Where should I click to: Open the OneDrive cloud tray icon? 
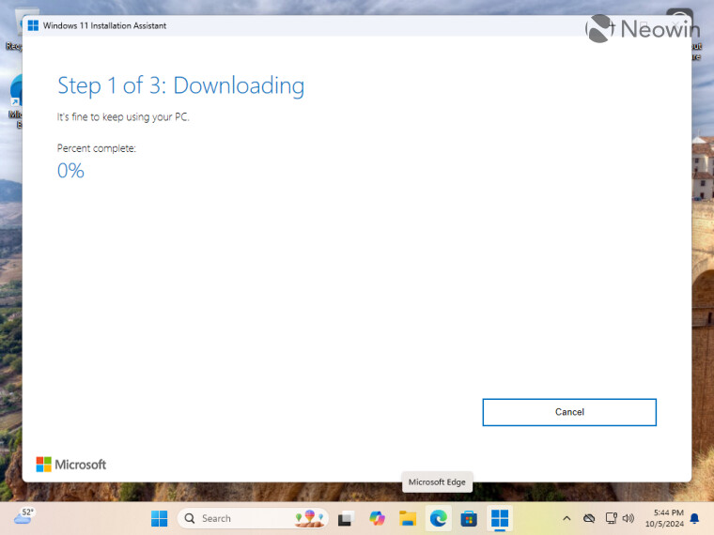click(x=589, y=518)
